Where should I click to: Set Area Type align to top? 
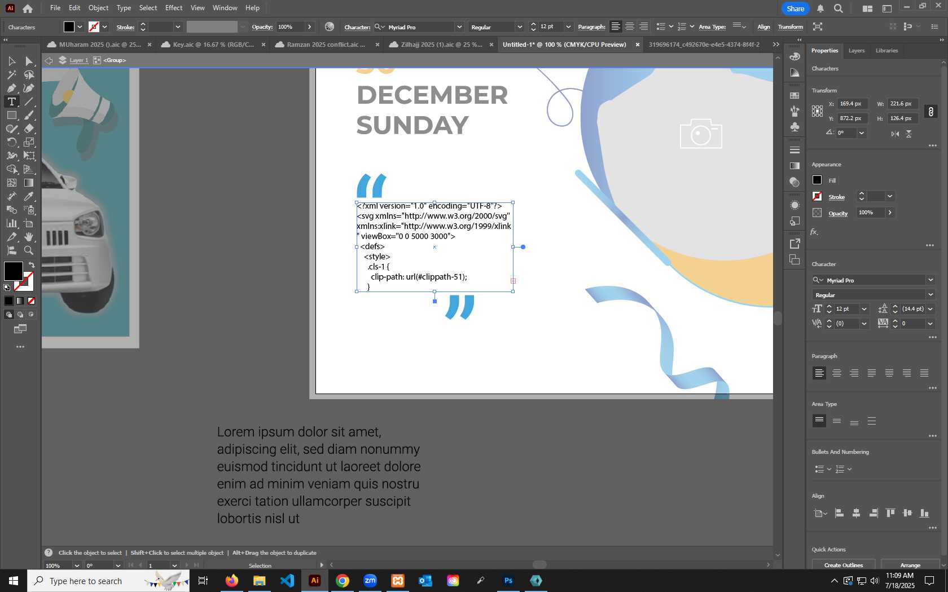(x=819, y=421)
